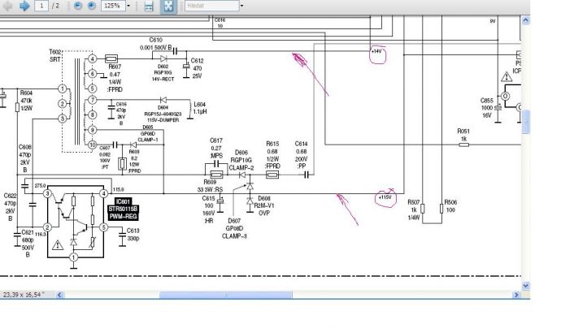Toggle the fit page view icon
This screenshot has height=328, width=561.
pyautogui.click(x=168, y=6)
